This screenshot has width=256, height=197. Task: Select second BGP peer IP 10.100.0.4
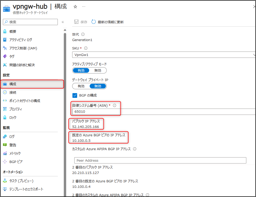pyautogui.click(x=81, y=187)
